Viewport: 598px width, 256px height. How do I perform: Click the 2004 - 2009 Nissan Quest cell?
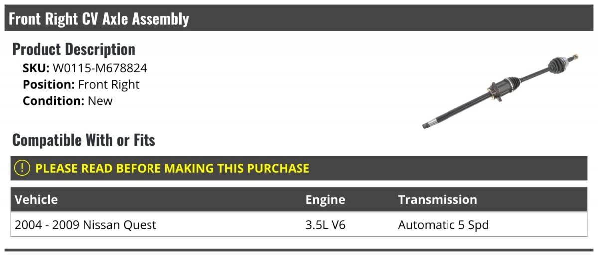tap(86, 225)
